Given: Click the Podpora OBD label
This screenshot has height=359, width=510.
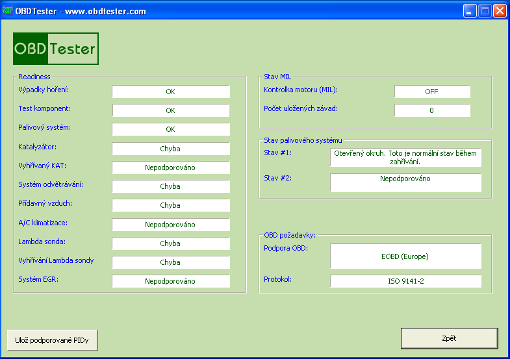Looking at the screenshot, I should click(x=286, y=248).
